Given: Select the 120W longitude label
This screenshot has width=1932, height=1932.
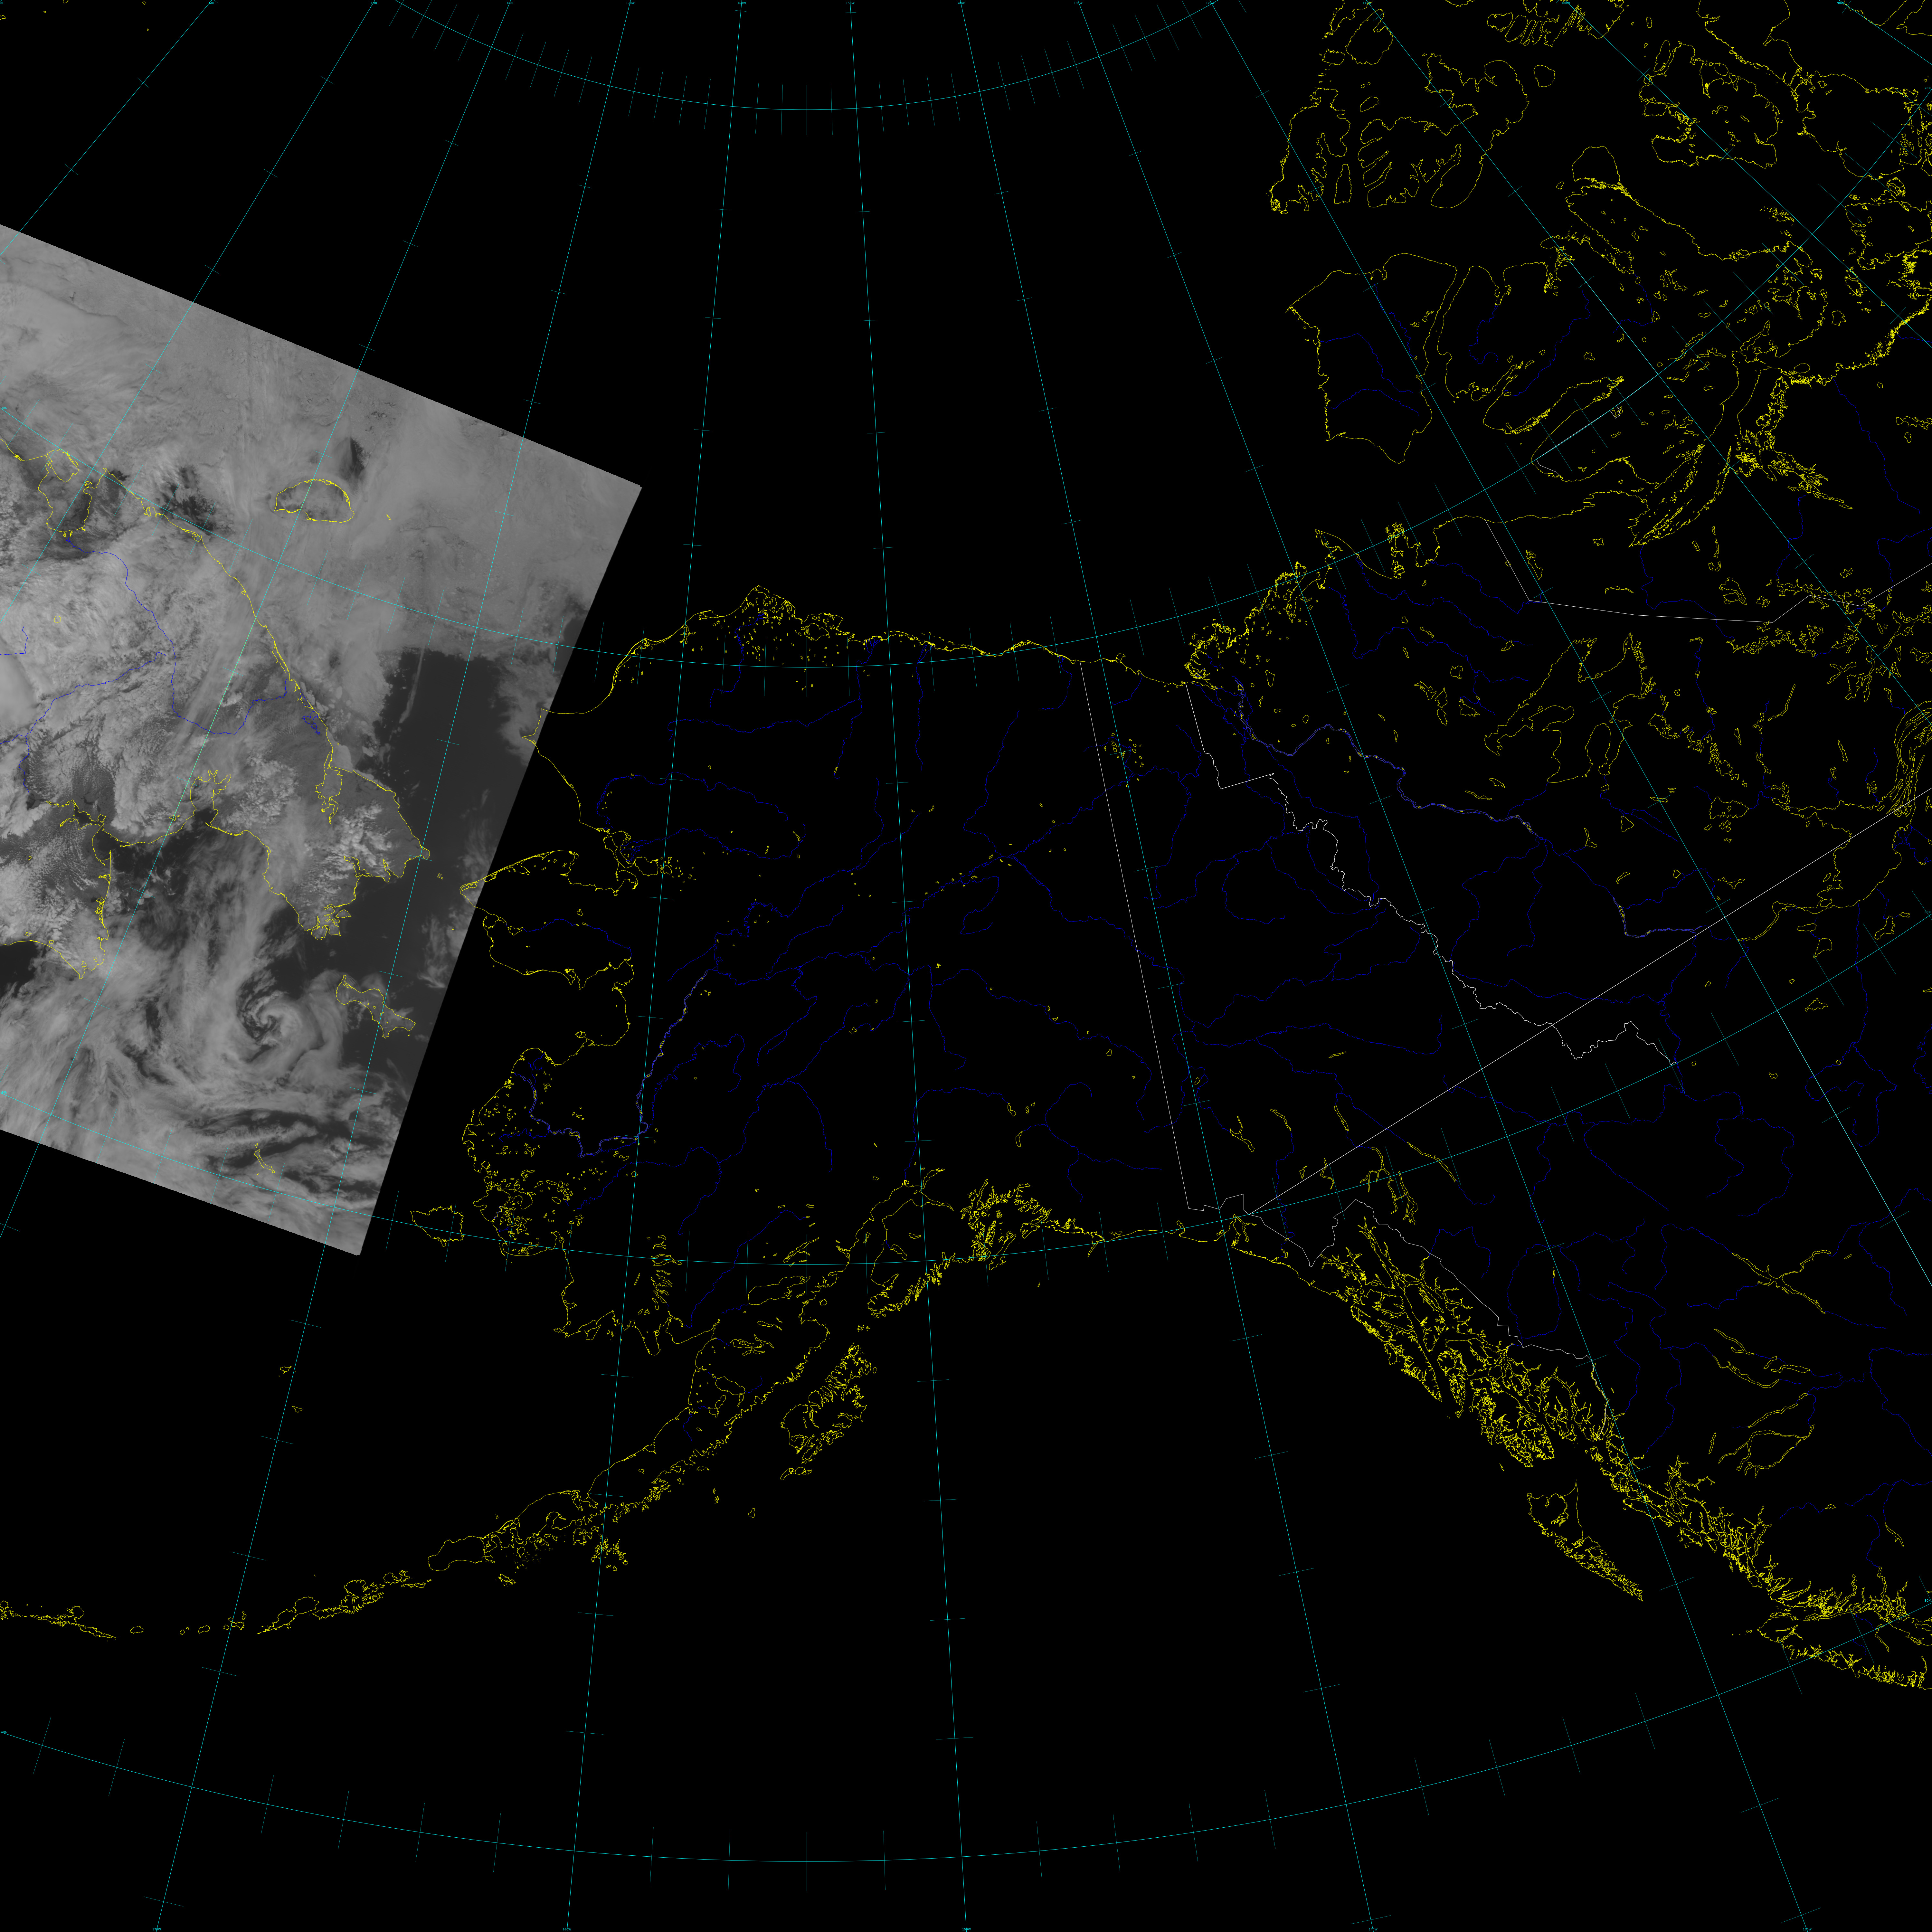Looking at the screenshot, I should point(1210,3).
